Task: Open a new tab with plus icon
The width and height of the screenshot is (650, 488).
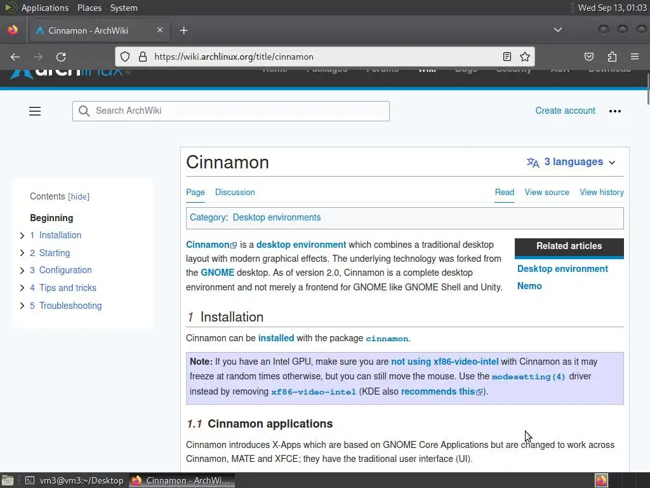Action: [x=183, y=30]
